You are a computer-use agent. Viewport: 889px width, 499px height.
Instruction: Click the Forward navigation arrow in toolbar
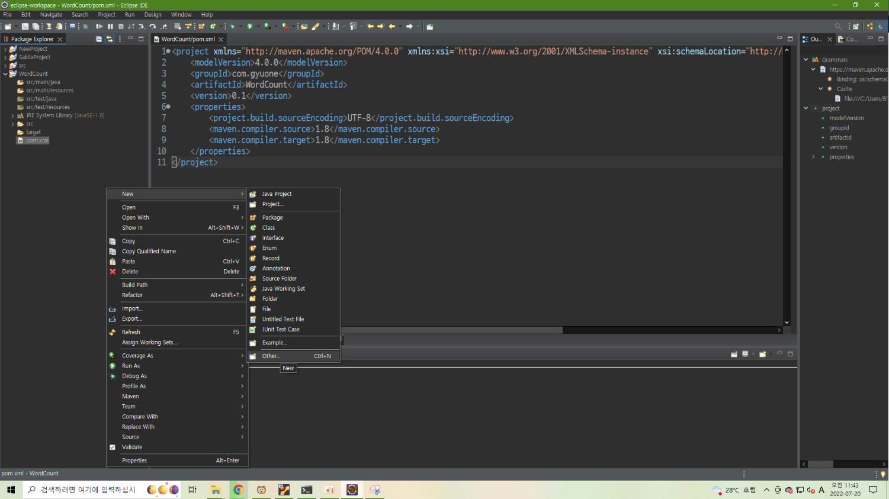[409, 27]
